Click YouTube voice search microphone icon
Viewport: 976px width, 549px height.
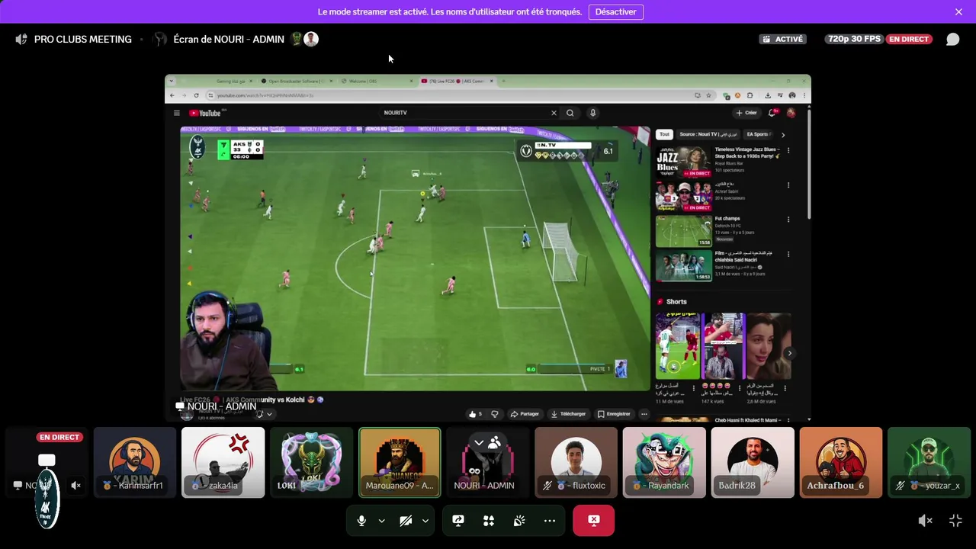(x=592, y=113)
